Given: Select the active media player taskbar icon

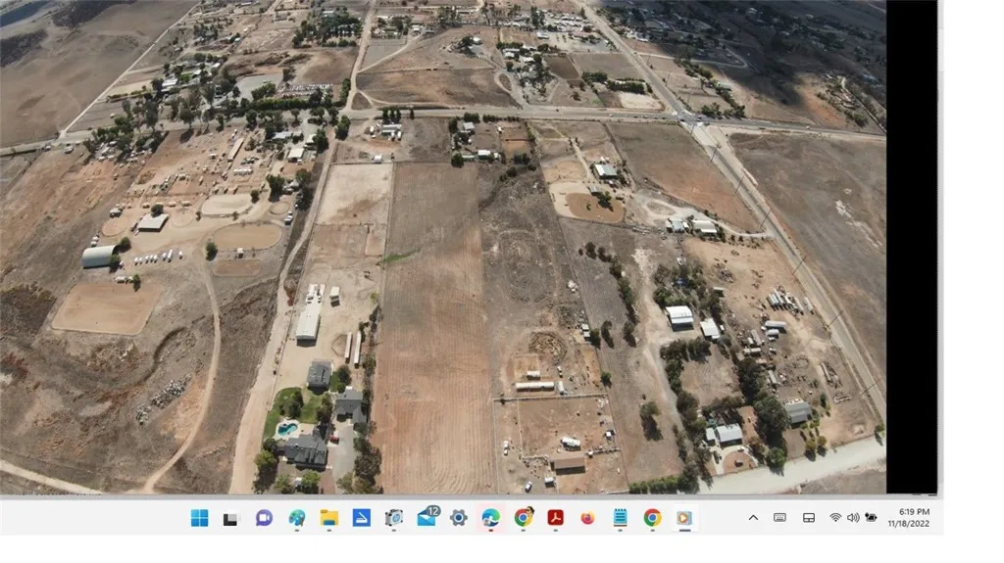Looking at the screenshot, I should tap(684, 518).
